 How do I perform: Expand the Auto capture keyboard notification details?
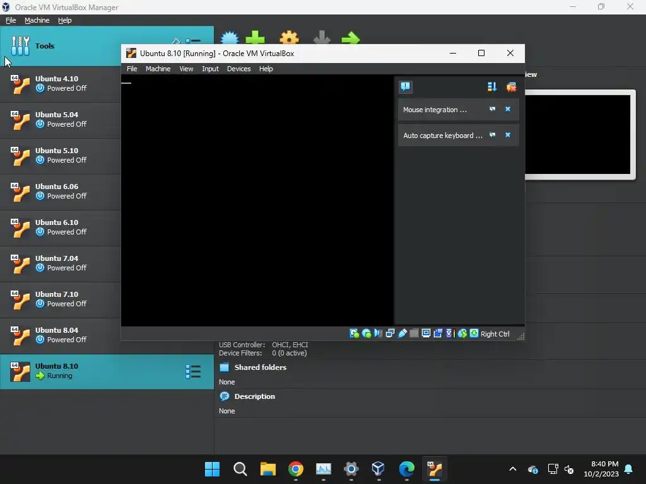pos(492,135)
